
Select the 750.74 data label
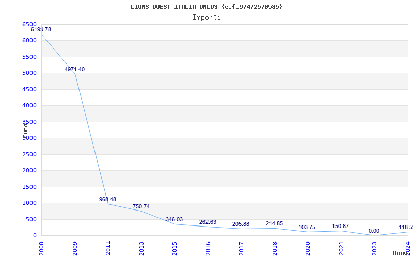[141, 207]
